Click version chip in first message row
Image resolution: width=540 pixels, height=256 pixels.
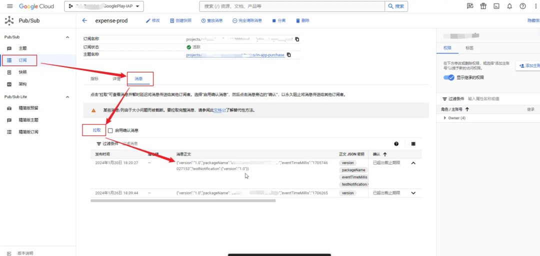click(348, 163)
